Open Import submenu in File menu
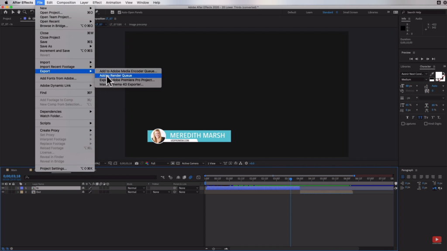447x251 pixels. coord(65,62)
